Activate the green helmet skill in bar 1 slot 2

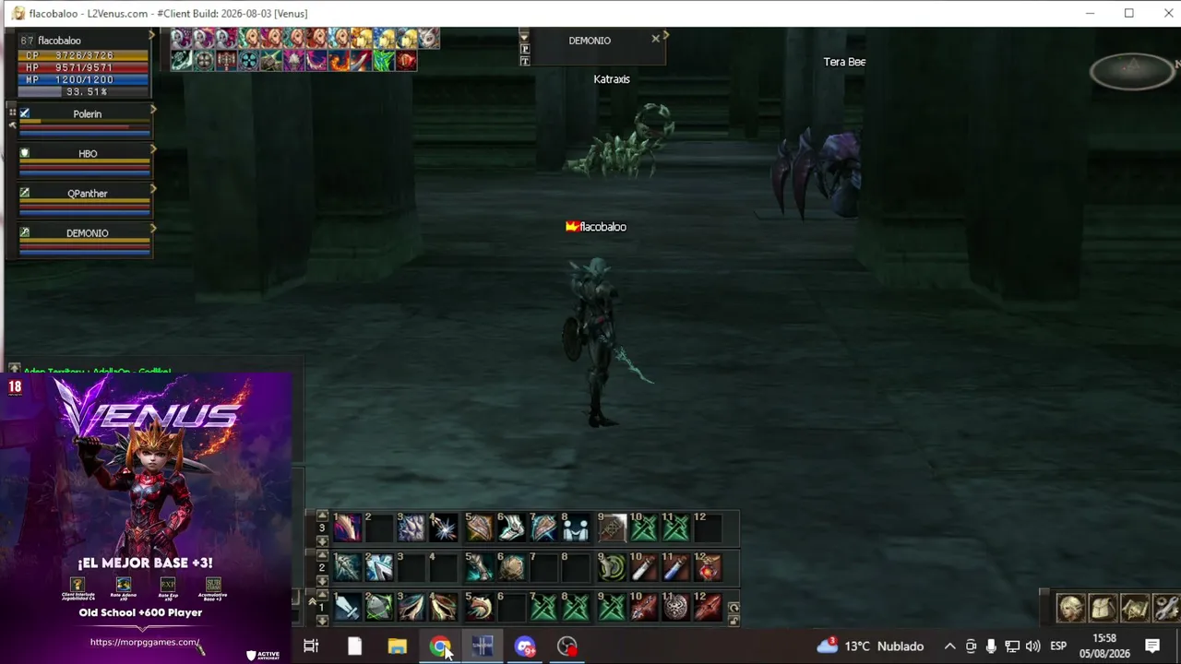[380, 607]
